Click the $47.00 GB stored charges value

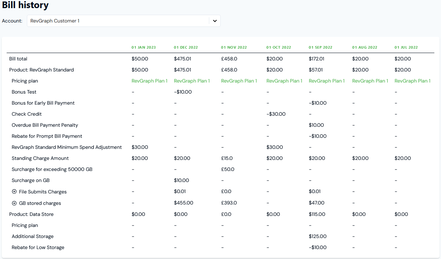(x=316, y=203)
